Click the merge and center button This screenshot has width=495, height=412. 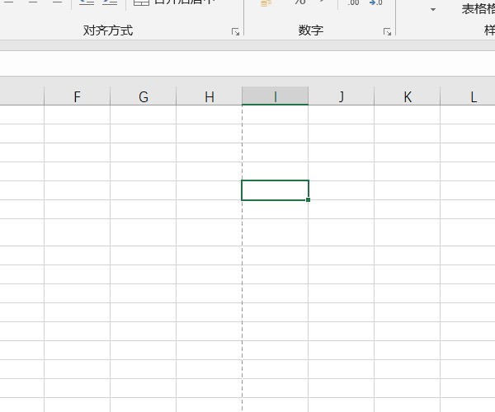point(175,2)
